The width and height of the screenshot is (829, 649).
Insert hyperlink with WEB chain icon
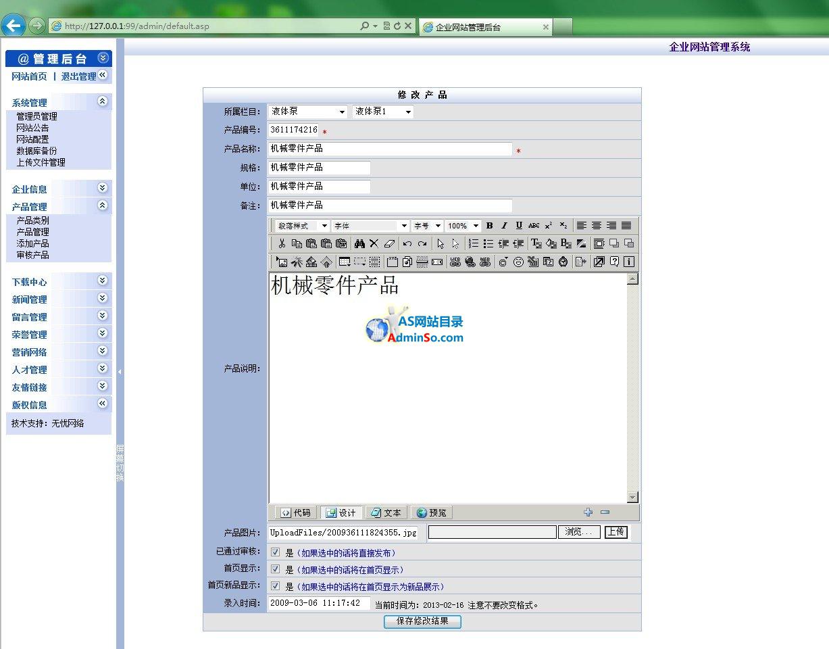tap(455, 262)
